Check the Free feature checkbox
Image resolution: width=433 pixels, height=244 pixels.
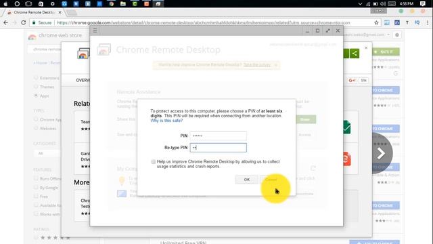pos(36,197)
